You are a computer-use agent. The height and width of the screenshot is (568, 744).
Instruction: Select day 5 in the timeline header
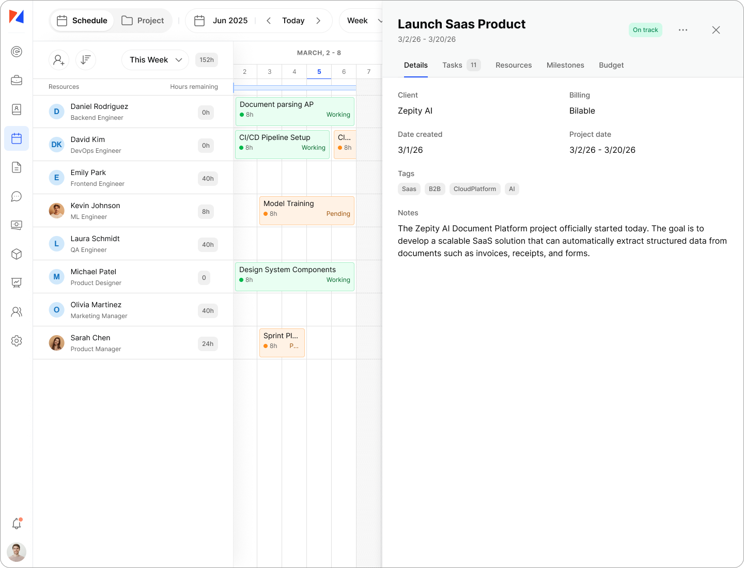(x=319, y=72)
